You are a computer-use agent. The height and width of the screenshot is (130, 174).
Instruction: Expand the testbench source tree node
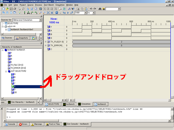point(6,30)
